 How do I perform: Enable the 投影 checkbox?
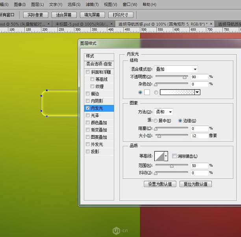tap(87, 151)
